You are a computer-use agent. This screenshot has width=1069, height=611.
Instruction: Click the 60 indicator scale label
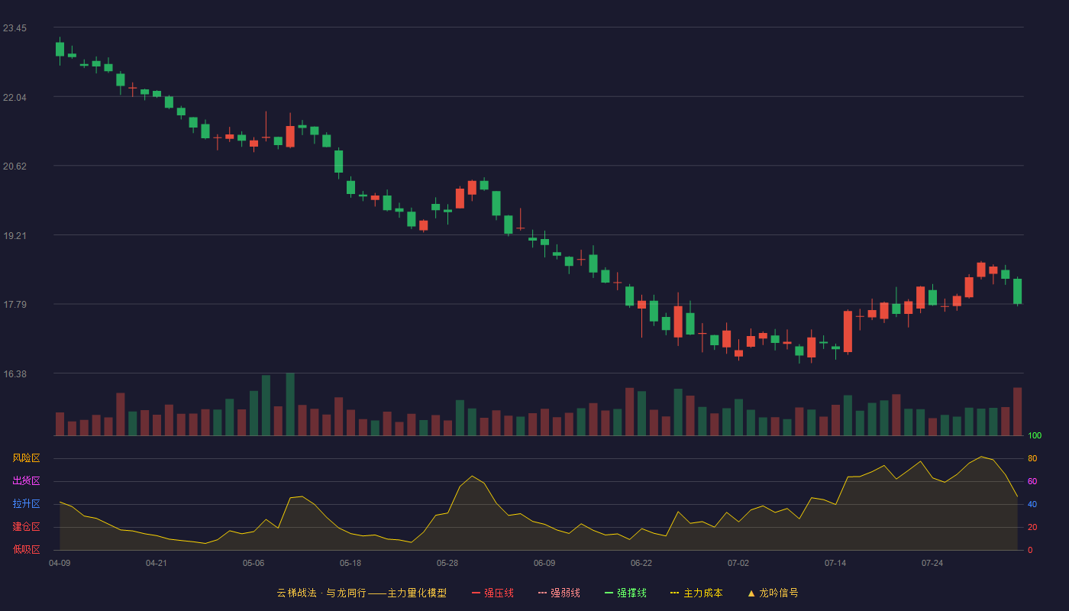[x=1032, y=481]
